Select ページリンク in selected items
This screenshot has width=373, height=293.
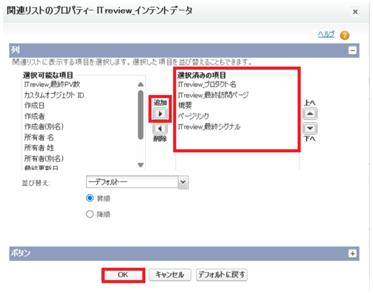pyautogui.click(x=193, y=116)
